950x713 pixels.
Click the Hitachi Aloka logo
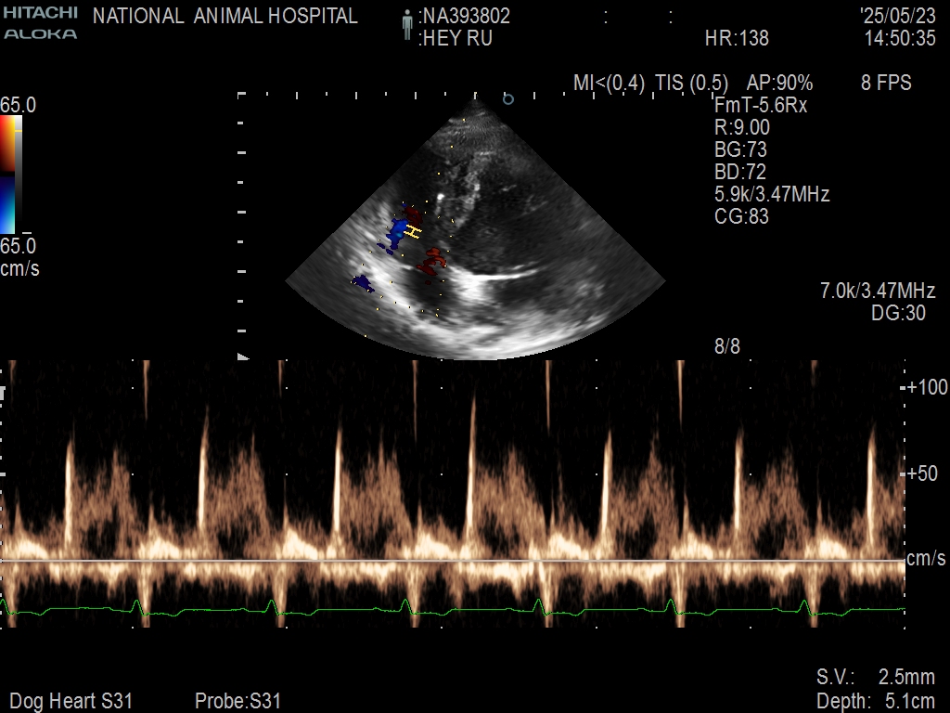tap(40, 23)
